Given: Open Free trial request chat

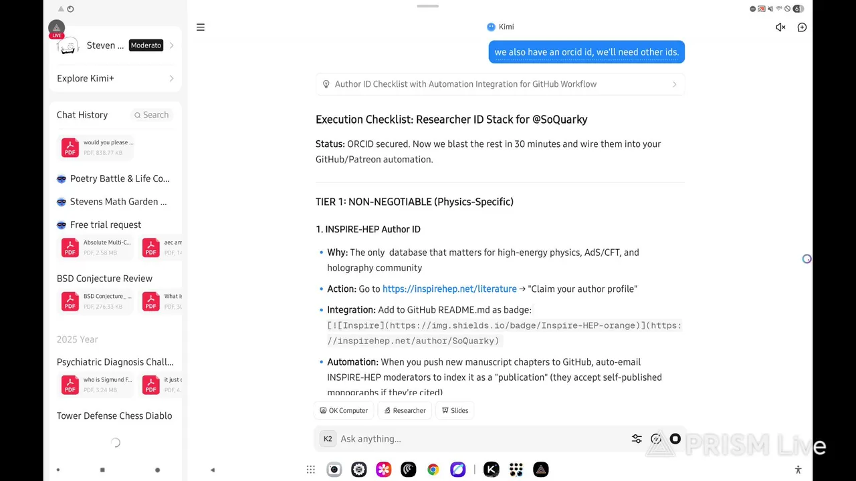Looking at the screenshot, I should [x=99, y=224].
